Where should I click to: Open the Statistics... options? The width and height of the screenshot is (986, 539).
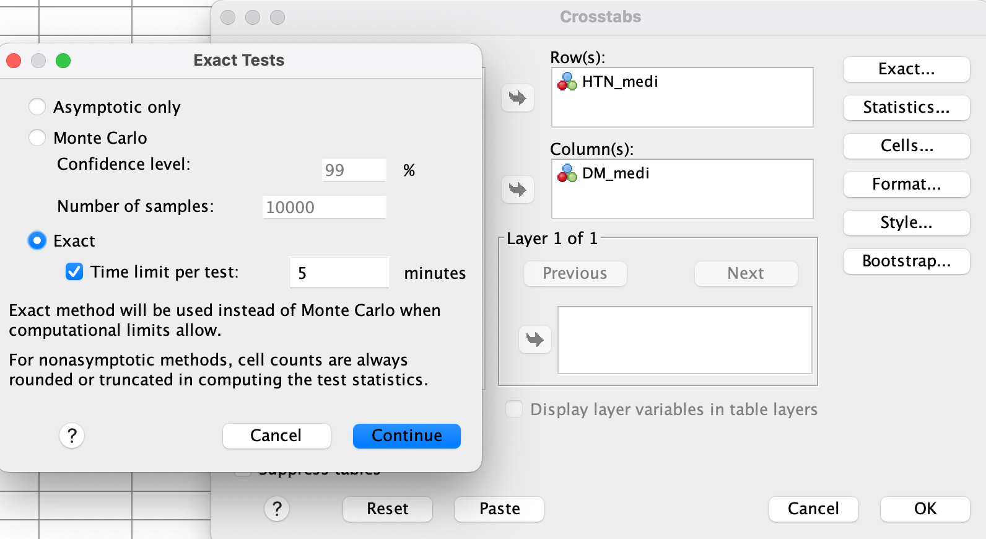pyautogui.click(x=906, y=107)
